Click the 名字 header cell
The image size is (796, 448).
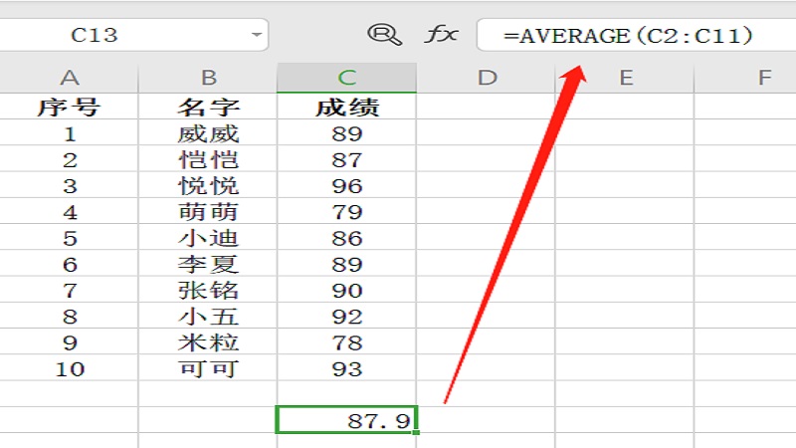pos(208,107)
